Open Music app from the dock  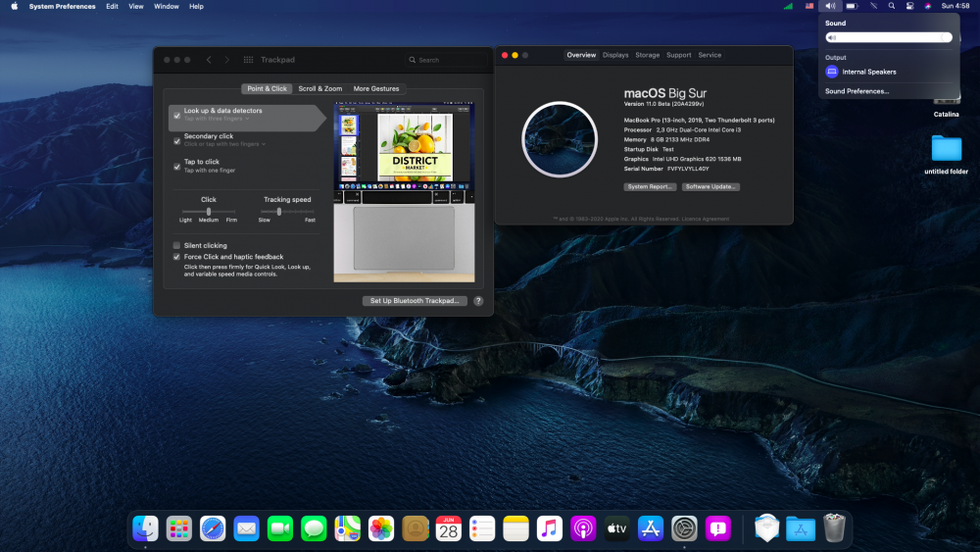click(550, 528)
